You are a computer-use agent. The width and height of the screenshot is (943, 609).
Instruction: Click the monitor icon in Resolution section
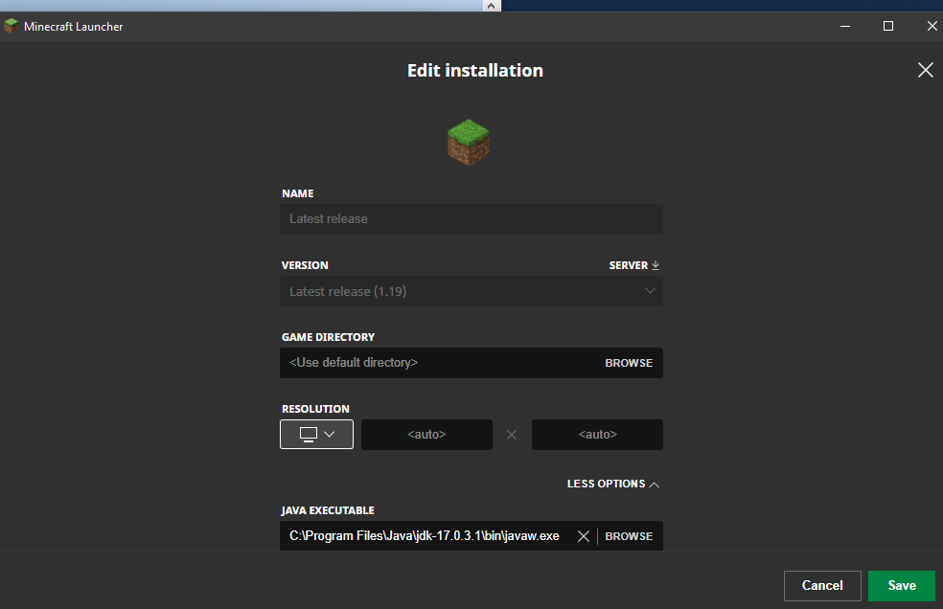coord(309,434)
